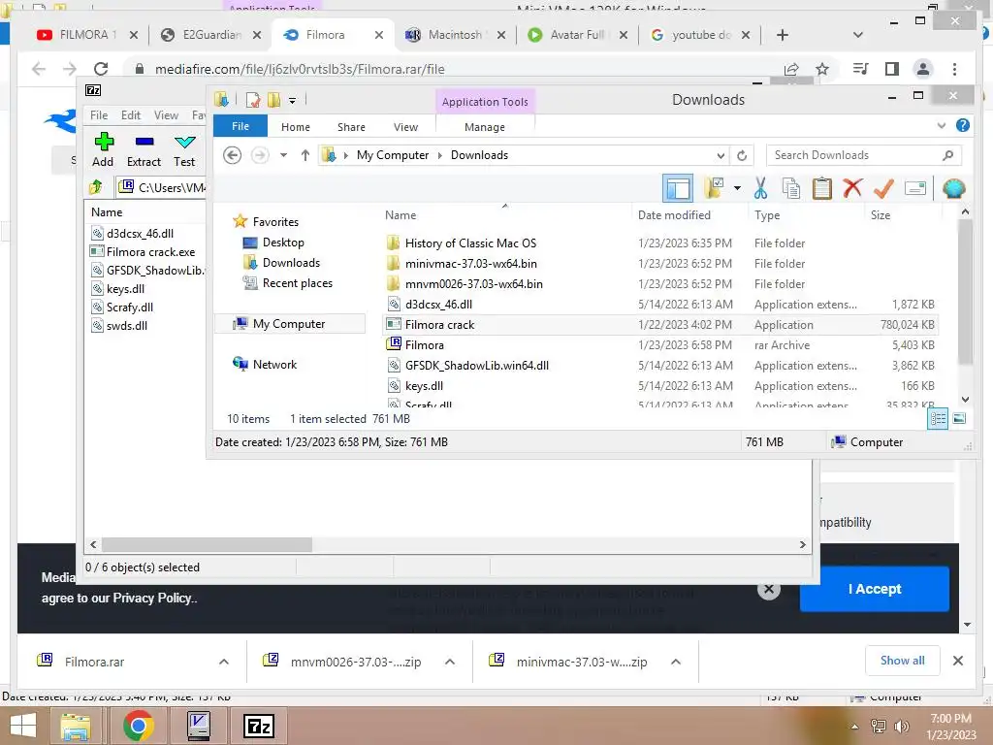Open the 7-Zip View menu

pos(166,115)
